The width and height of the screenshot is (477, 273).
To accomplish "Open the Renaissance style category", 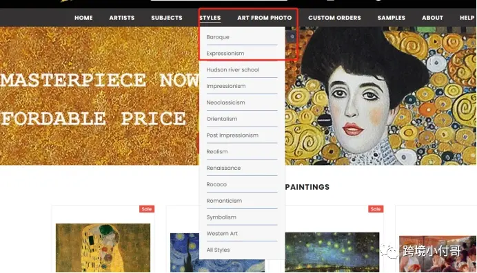I will coord(223,168).
